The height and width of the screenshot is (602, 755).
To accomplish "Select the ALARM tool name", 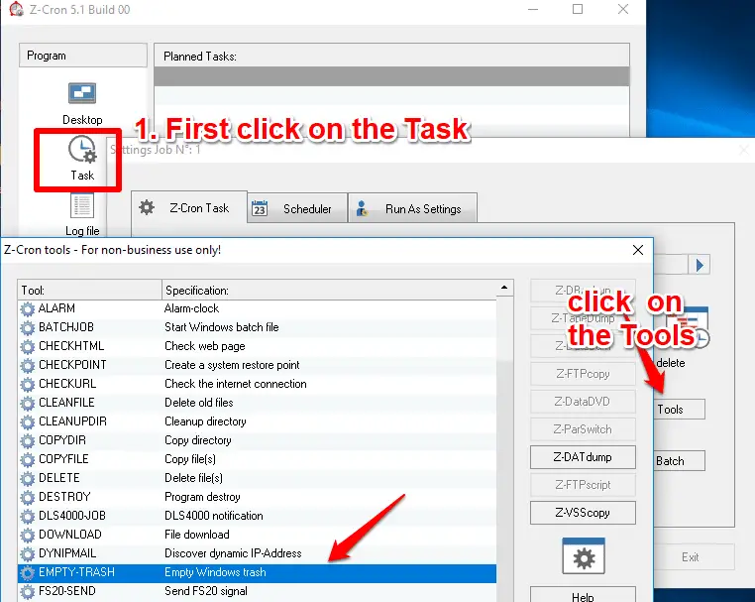I will pos(56,308).
